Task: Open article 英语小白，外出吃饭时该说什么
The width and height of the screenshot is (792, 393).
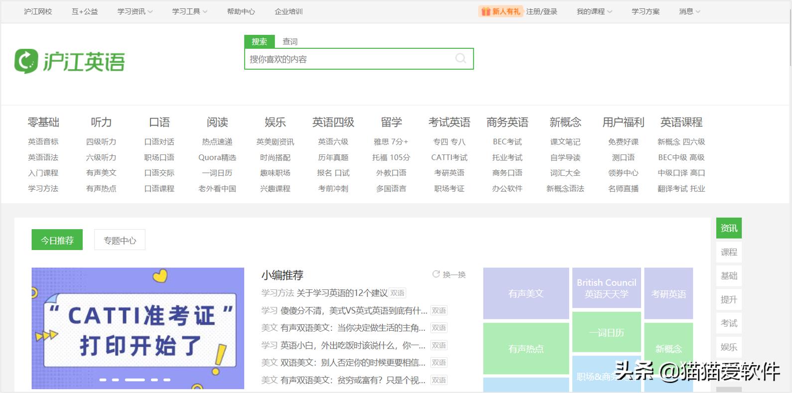Action: pyautogui.click(x=353, y=345)
